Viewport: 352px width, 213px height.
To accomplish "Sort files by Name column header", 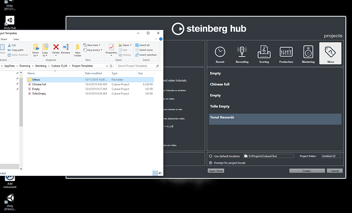I will click(x=55, y=73).
